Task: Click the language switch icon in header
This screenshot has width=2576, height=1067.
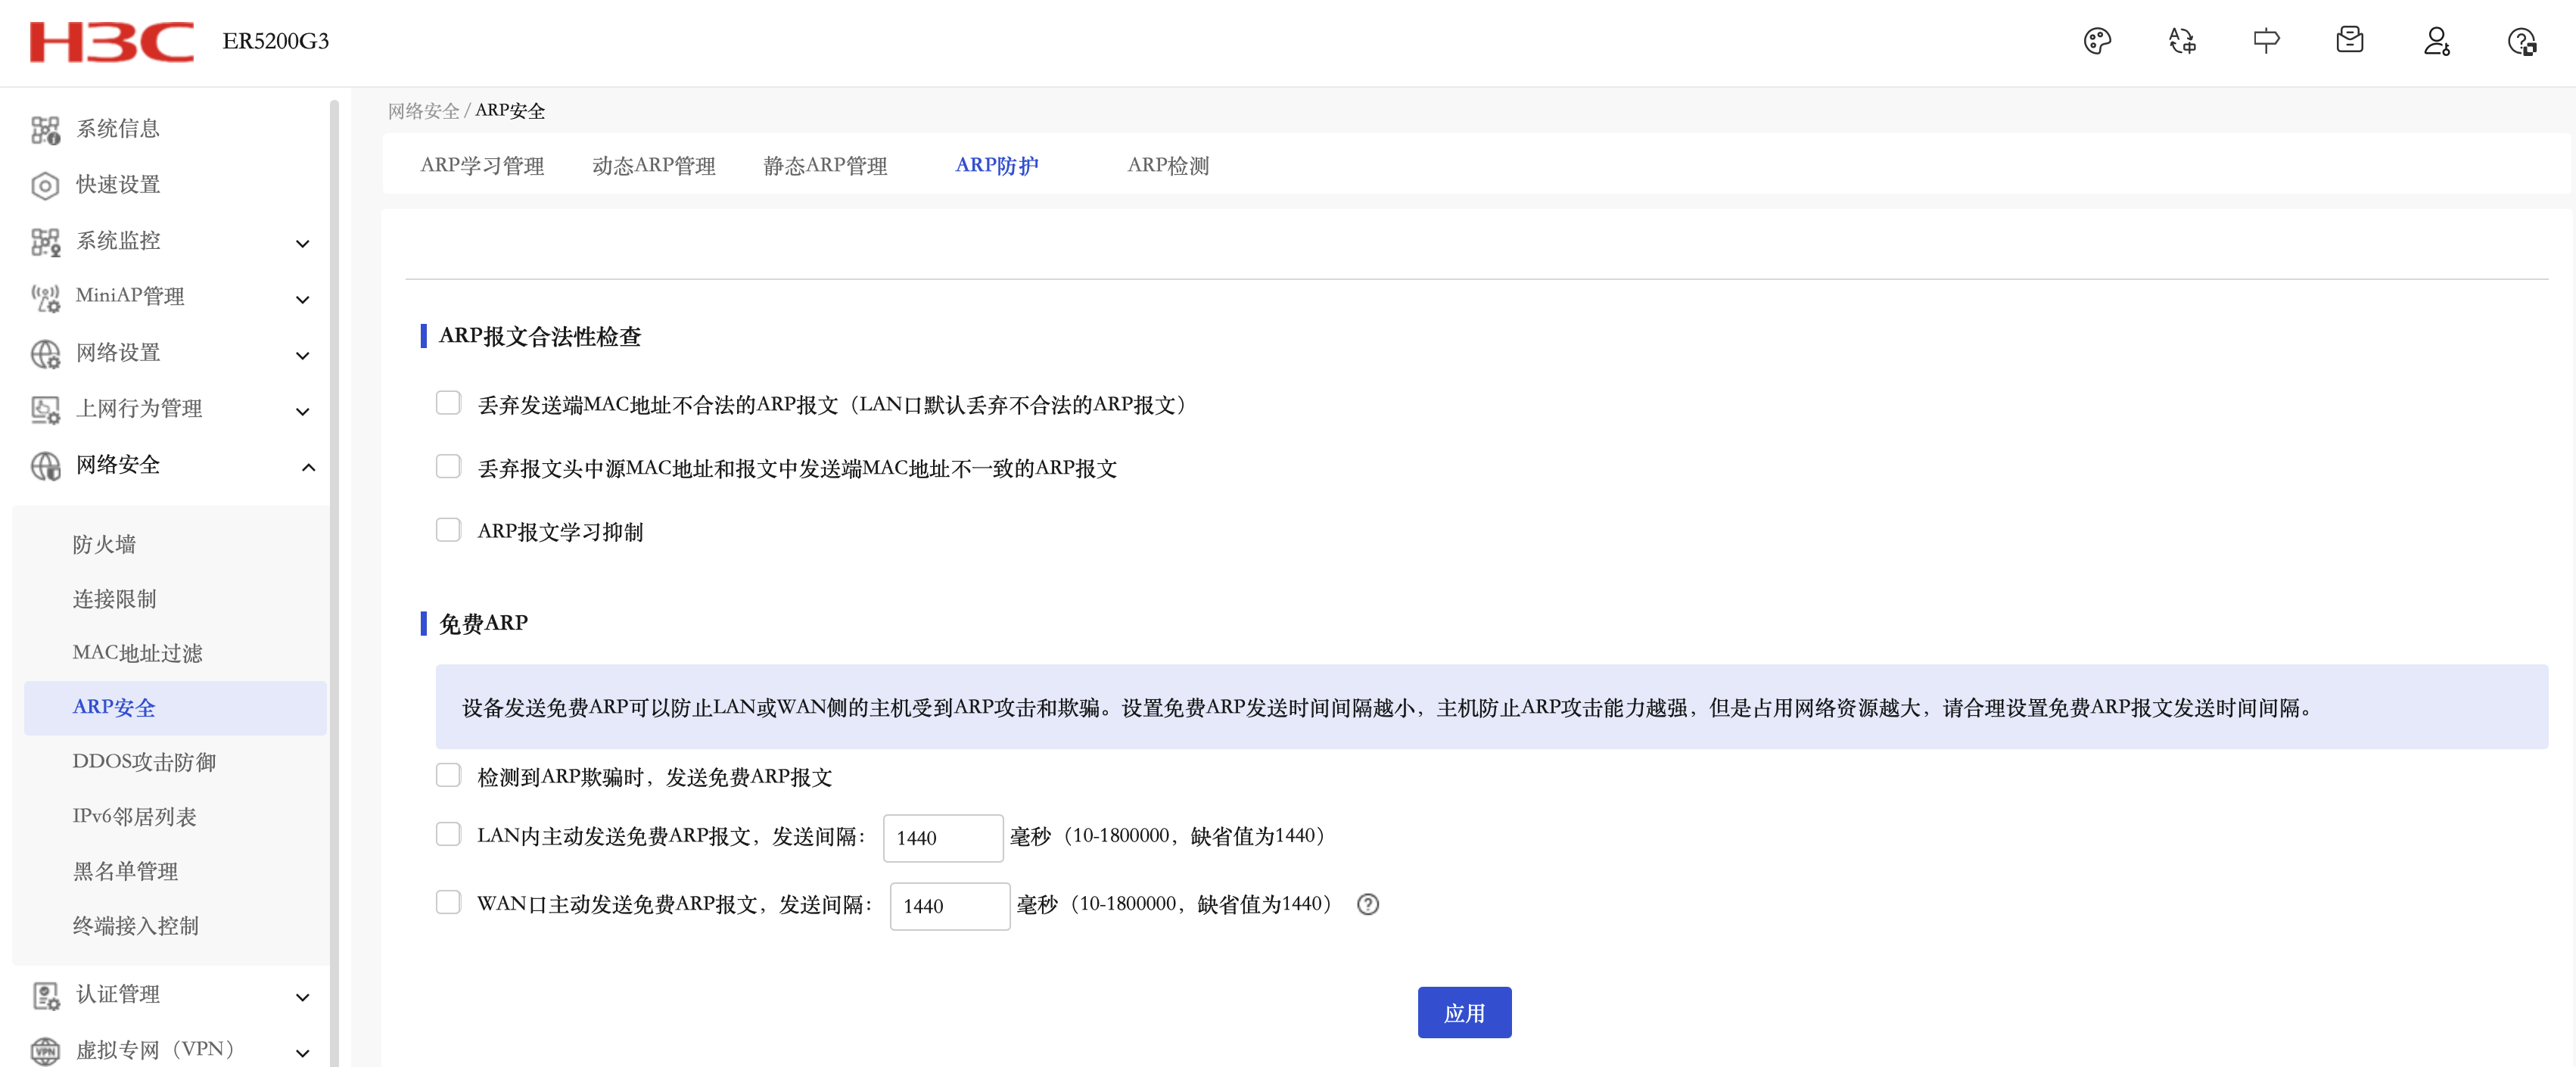Action: click(x=2181, y=41)
